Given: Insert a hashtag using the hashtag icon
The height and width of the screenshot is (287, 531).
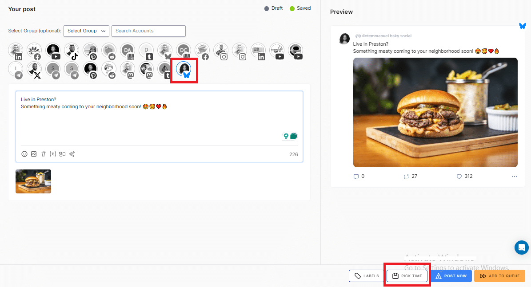Looking at the screenshot, I should [x=43, y=154].
